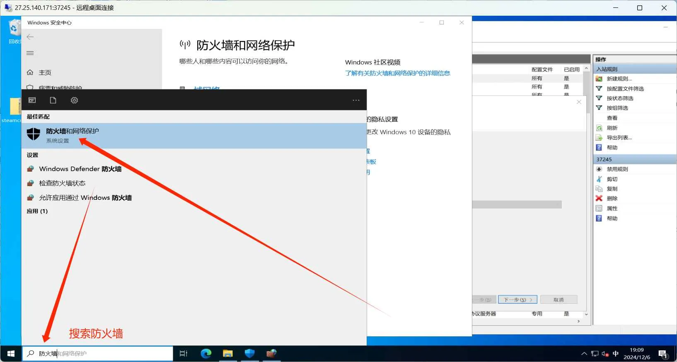677x362 pixels.
Task: Open network icon in the system tray
Action: tap(595, 354)
